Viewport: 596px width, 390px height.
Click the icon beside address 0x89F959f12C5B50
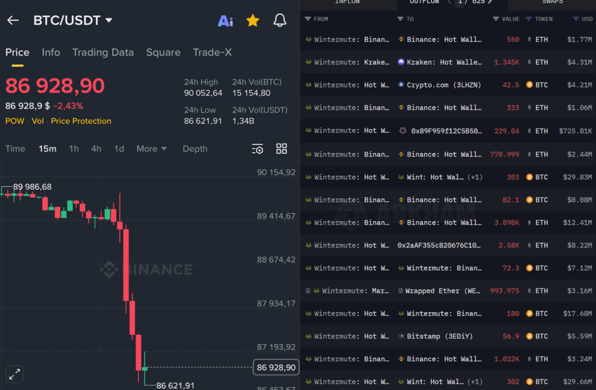pyautogui.click(x=403, y=131)
